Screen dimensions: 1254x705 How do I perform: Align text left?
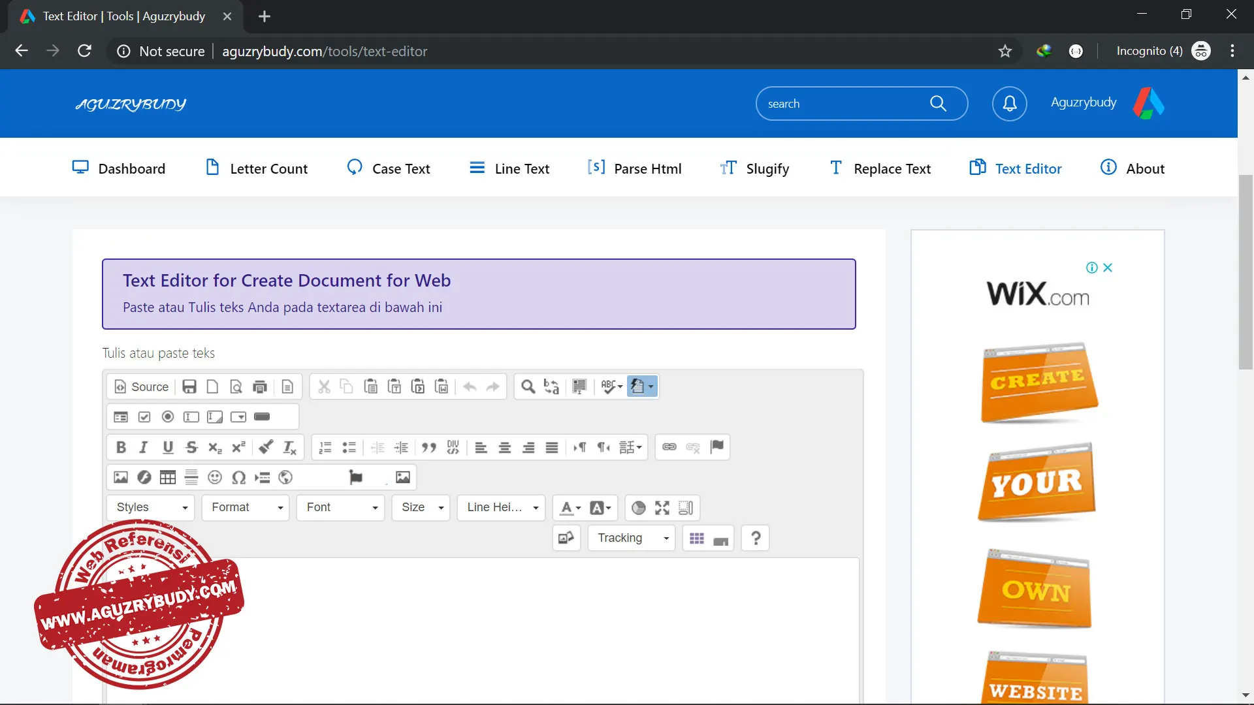point(481,447)
